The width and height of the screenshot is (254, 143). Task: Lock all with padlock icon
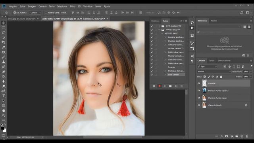pos(221,77)
